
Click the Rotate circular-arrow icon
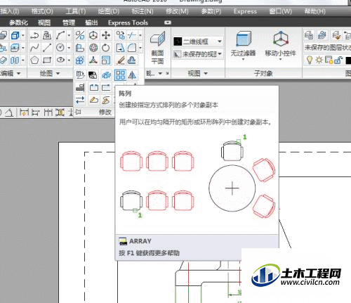coord(106,48)
